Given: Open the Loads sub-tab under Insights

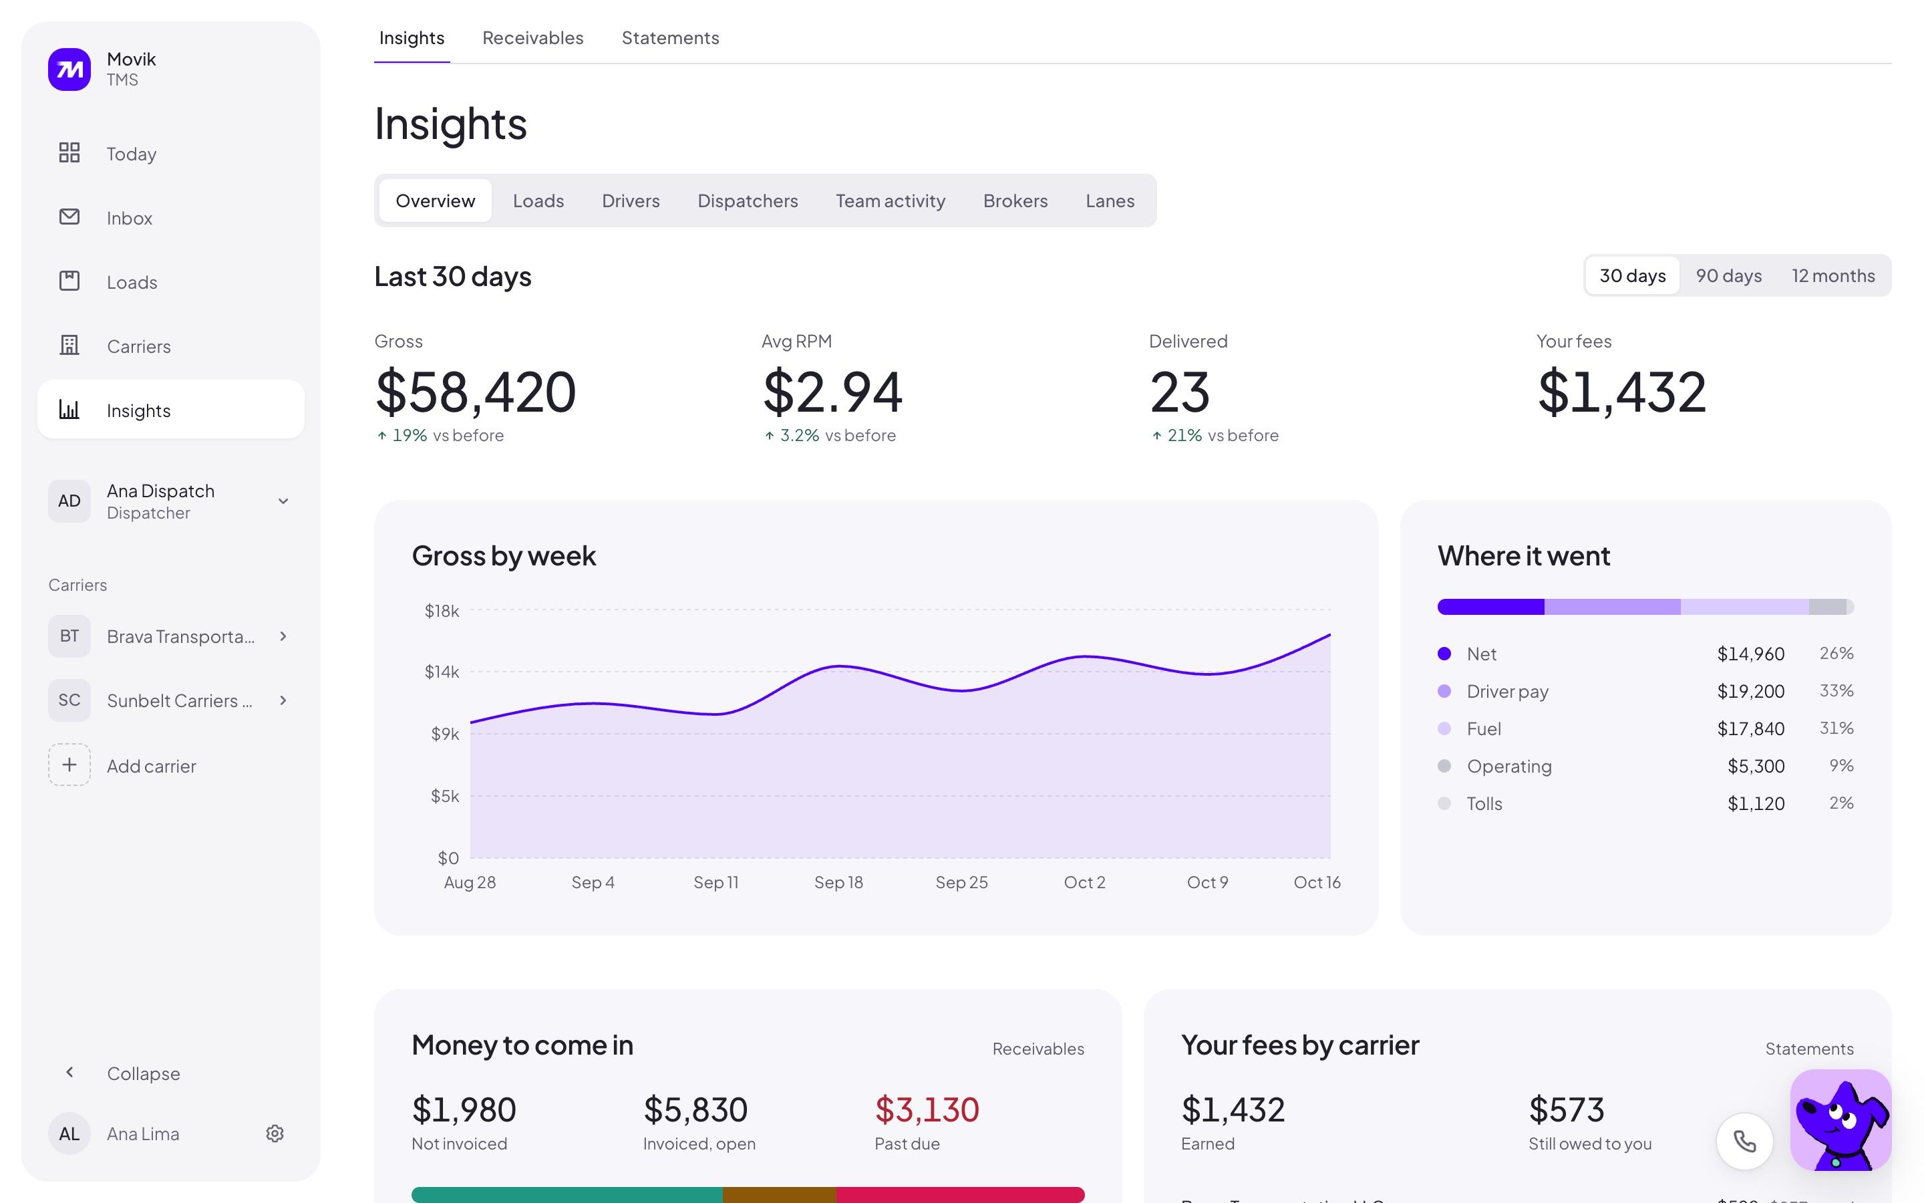Looking at the screenshot, I should coord(538,200).
